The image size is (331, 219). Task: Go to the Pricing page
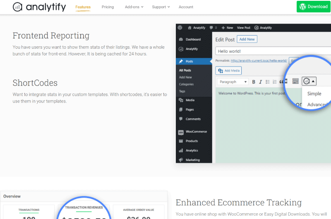[108, 7]
